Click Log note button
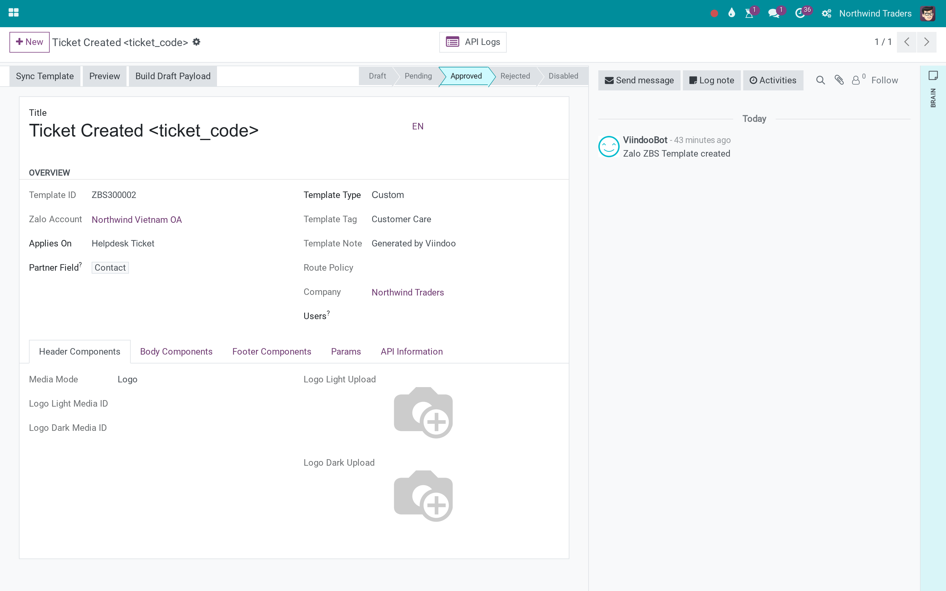946x591 pixels. point(712,80)
